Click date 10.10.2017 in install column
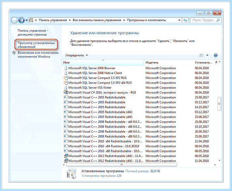The height and width of the screenshot is (191, 232). coord(202,127)
